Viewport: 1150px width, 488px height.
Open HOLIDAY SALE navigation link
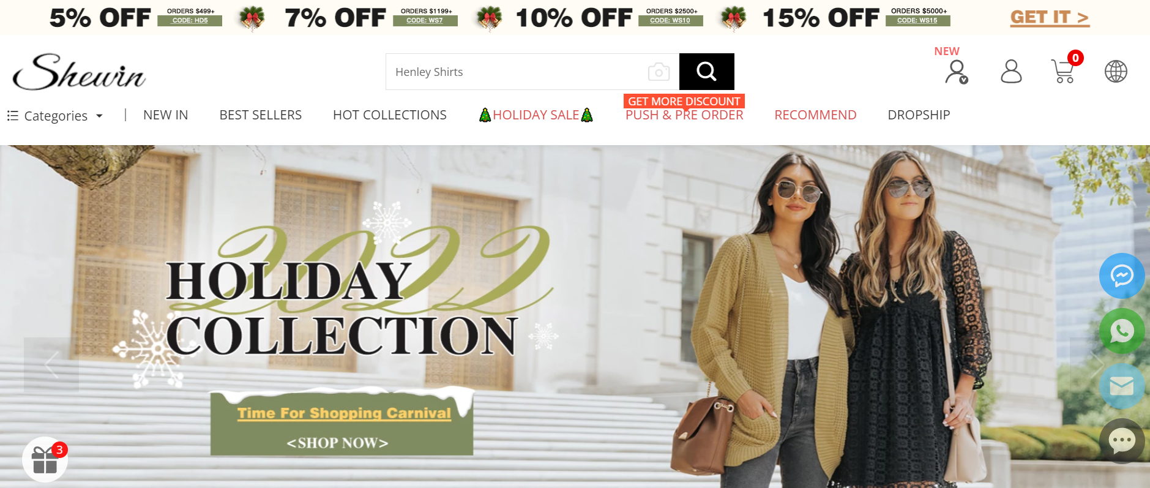pyautogui.click(x=536, y=115)
